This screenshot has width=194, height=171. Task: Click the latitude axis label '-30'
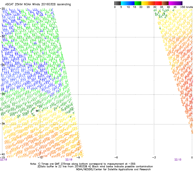pos(2,9)
